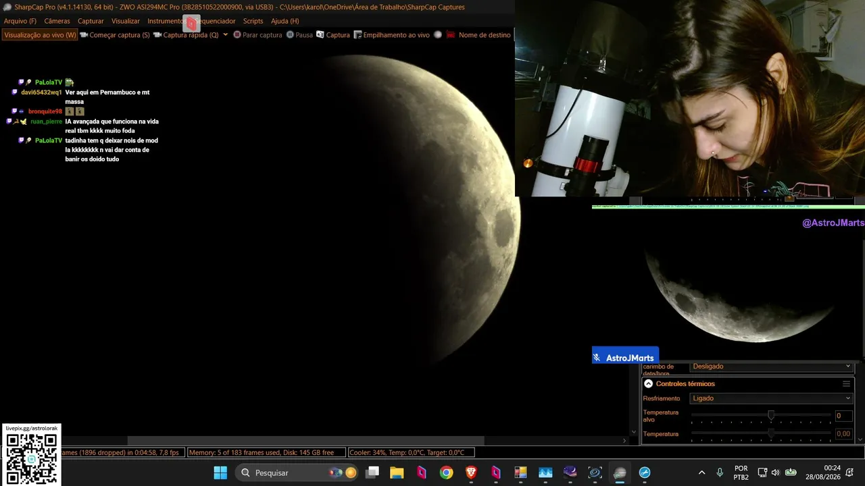Click bronquite98 username in chat overlay
Viewport: 865px width, 486px height.
(x=45, y=111)
